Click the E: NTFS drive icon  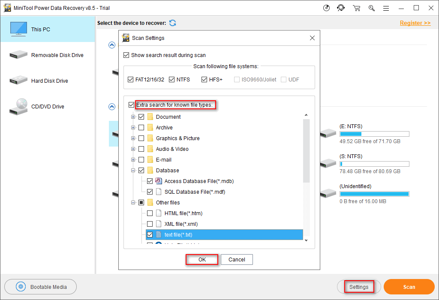(328, 133)
